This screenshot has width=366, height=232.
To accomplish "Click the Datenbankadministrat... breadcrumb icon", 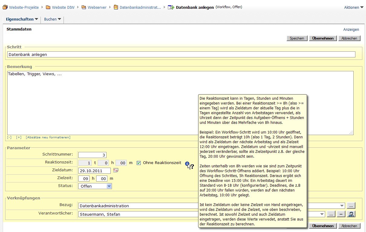I will [116, 7].
